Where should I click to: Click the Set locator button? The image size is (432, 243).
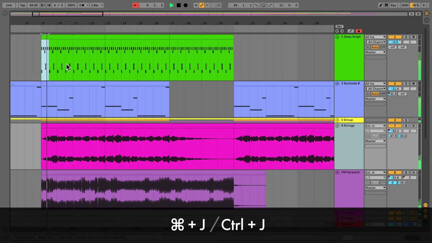click(x=339, y=26)
